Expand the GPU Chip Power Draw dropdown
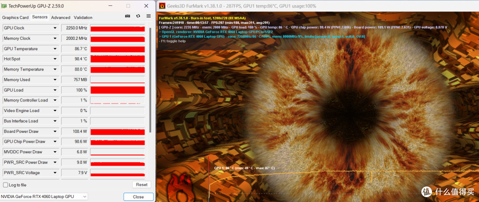 55,142
